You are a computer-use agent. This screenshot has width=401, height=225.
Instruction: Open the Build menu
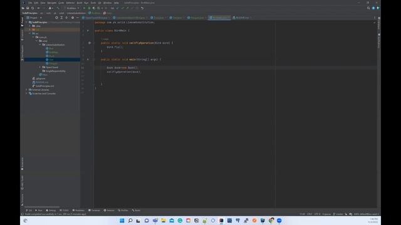click(80, 2)
